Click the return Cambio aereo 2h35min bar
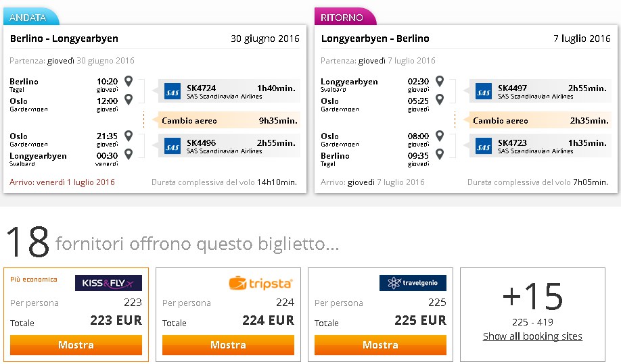621x364 pixels. 540,120
